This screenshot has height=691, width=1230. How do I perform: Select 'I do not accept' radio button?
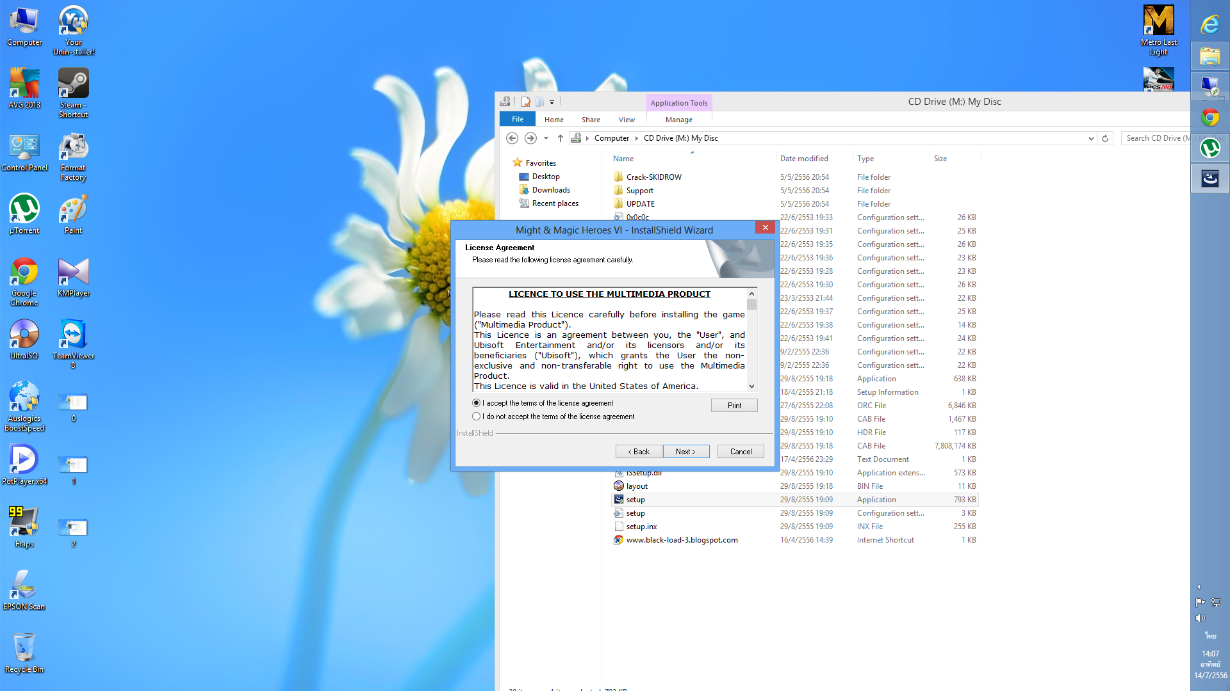click(477, 417)
